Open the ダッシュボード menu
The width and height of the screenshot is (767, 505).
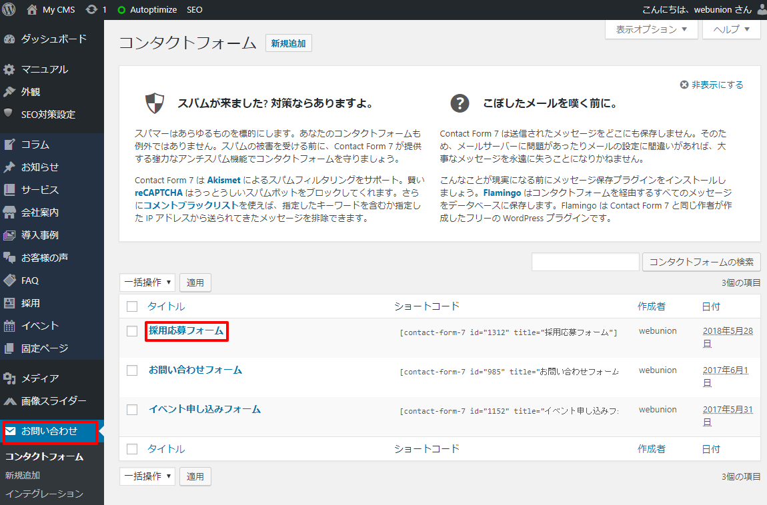tap(52, 39)
